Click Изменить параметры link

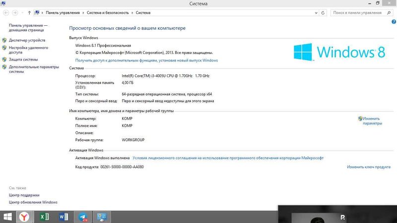pyautogui.click(x=372, y=121)
